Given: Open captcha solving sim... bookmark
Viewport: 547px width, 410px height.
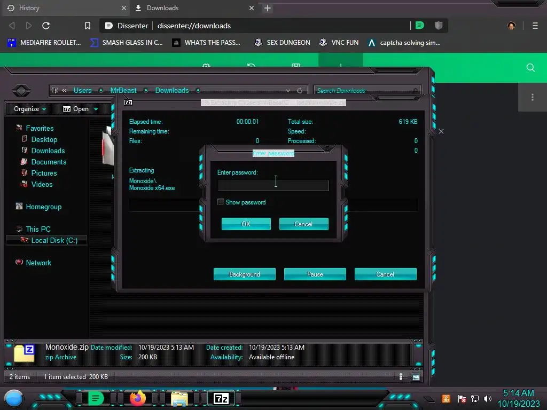Looking at the screenshot, I should click(404, 43).
